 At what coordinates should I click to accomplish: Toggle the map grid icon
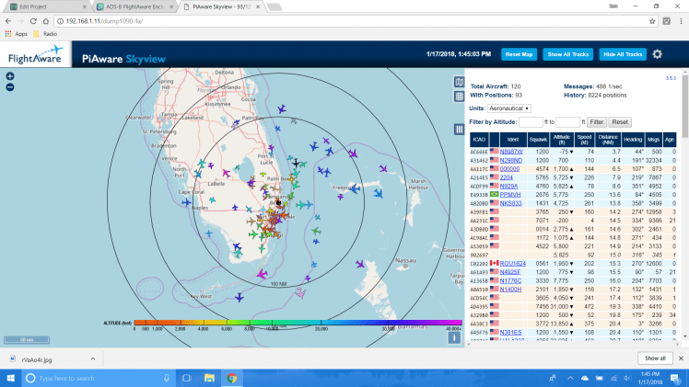coord(460,96)
